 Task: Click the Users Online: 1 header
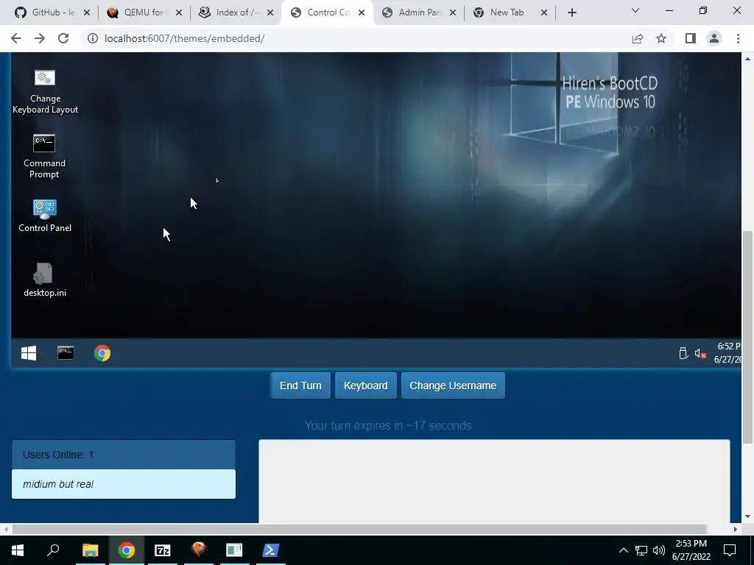124,455
